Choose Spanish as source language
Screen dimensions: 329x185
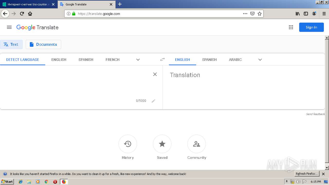(86, 60)
